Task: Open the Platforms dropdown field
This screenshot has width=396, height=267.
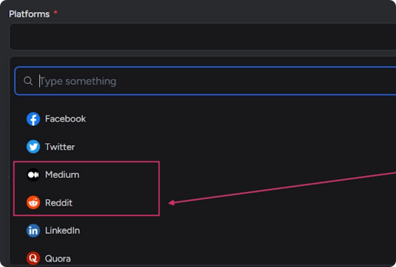Action: [x=198, y=37]
